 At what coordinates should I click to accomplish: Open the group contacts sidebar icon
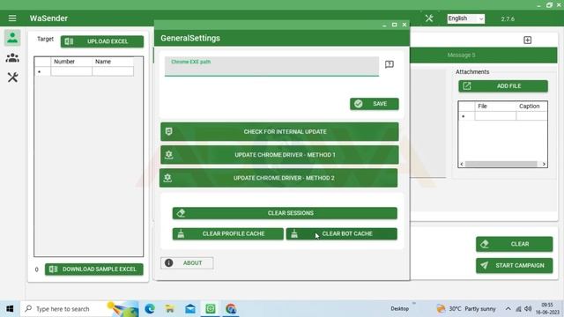[12, 57]
